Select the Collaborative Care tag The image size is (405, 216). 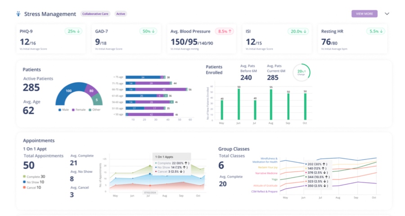(95, 14)
